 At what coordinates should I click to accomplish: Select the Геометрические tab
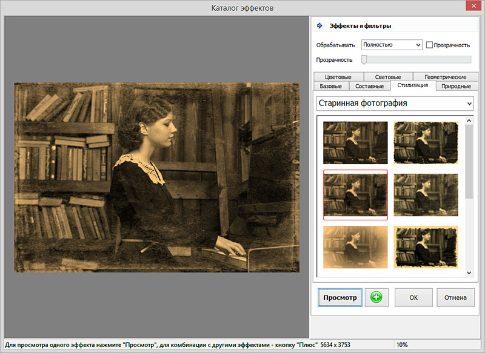[445, 77]
